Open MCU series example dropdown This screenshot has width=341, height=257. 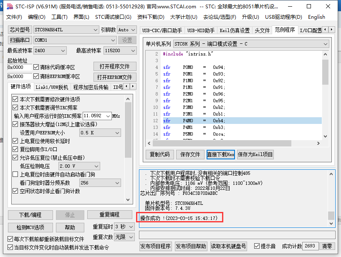tap(251, 44)
